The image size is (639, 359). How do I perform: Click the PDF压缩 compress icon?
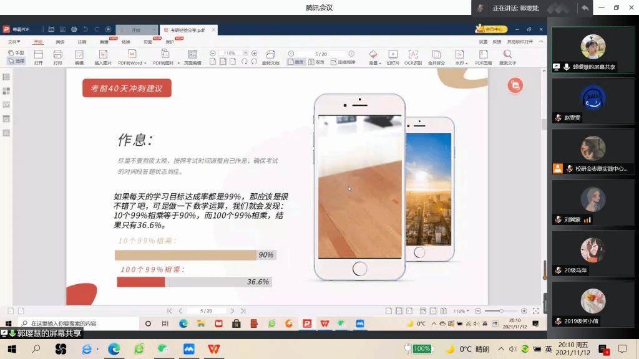[x=483, y=57]
